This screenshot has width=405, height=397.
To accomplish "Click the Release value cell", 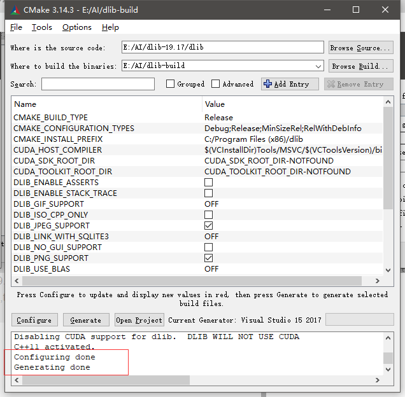I will click(x=218, y=118).
